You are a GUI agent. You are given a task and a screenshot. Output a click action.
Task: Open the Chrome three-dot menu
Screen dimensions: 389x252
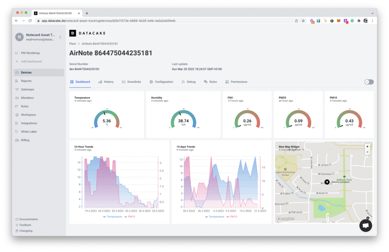point(372,21)
